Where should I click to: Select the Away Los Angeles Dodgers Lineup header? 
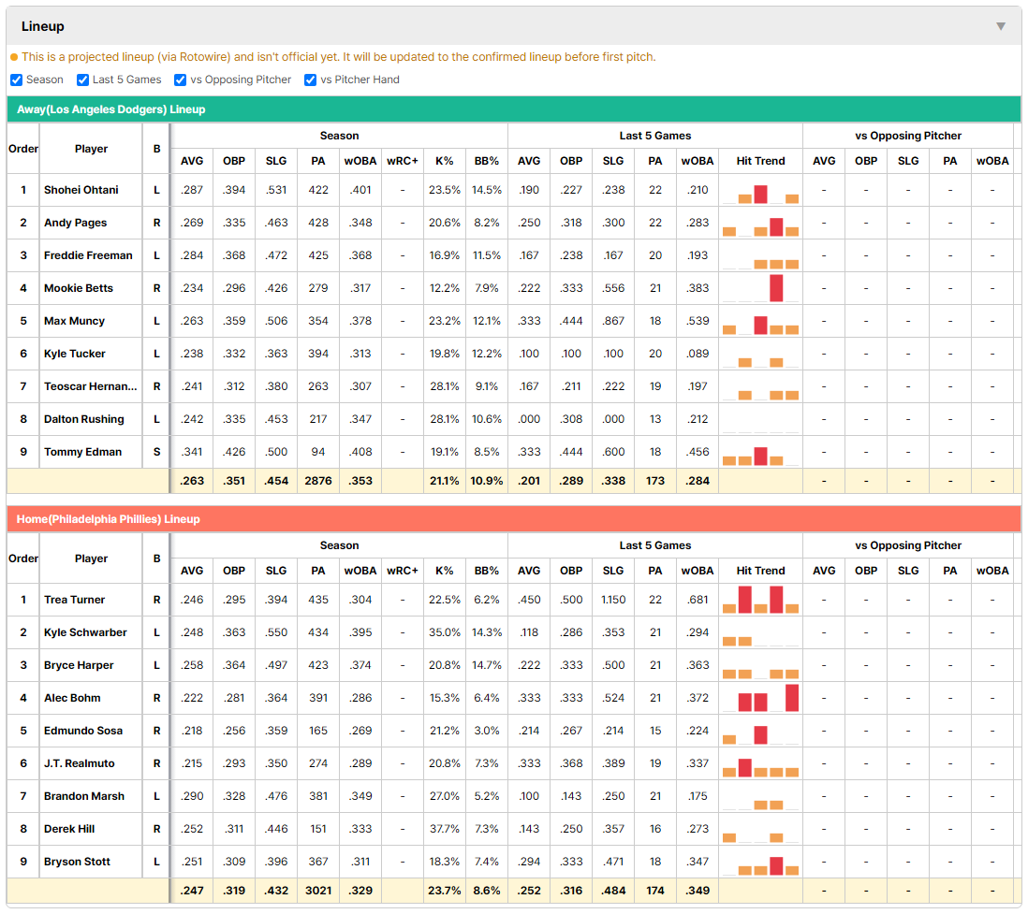pos(514,109)
